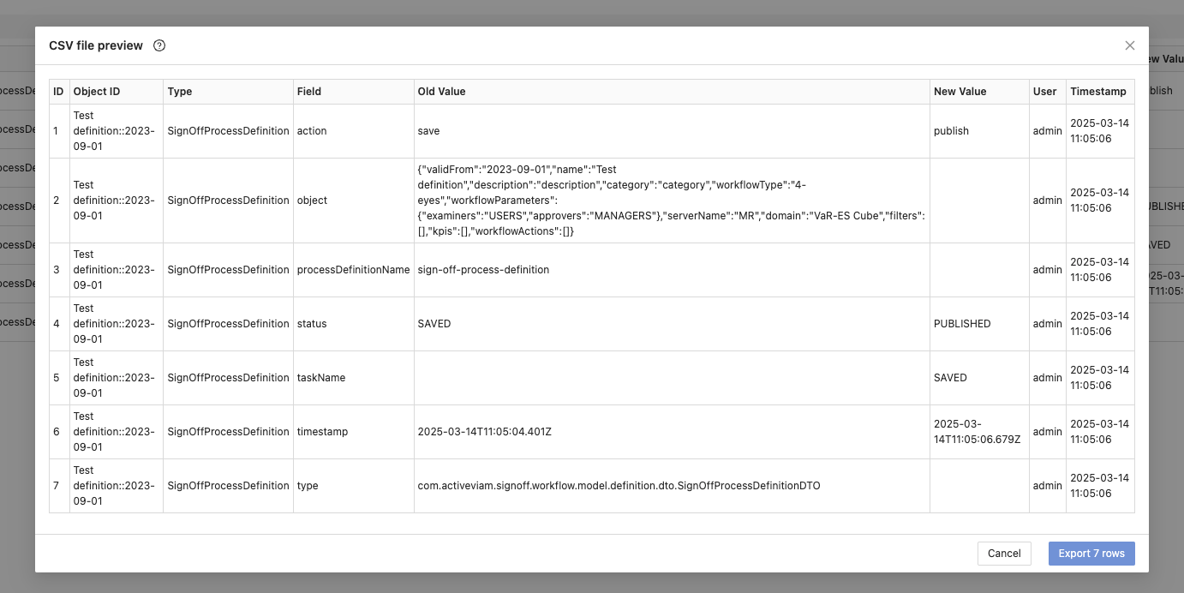Click the Field column header
Screen dimensions: 1184x593
tap(309, 92)
